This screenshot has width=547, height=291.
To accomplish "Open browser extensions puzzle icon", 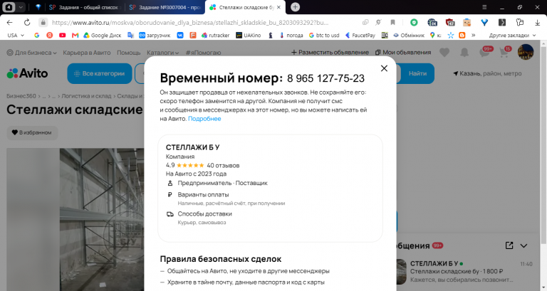I will [x=520, y=23].
